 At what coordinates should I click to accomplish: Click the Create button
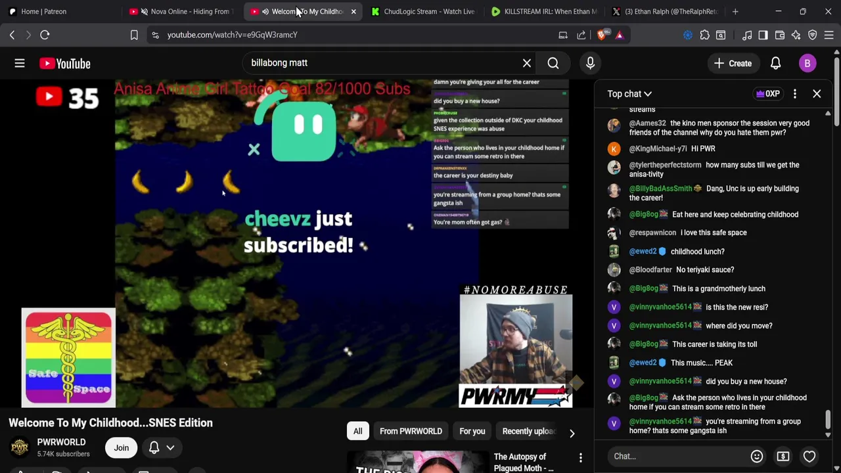[x=733, y=63]
